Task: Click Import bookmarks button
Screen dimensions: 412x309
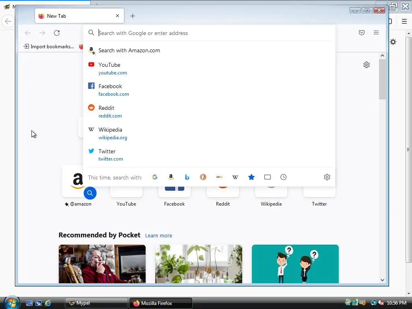Action: (49, 47)
